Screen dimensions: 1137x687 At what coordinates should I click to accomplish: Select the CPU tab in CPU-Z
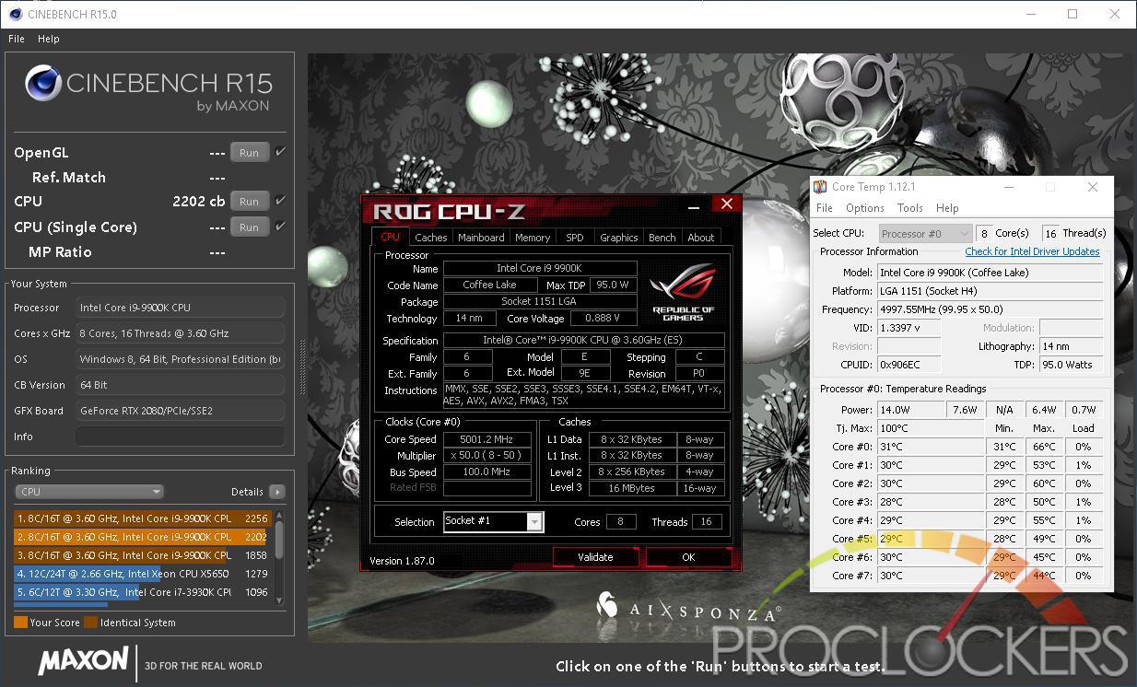click(x=391, y=237)
